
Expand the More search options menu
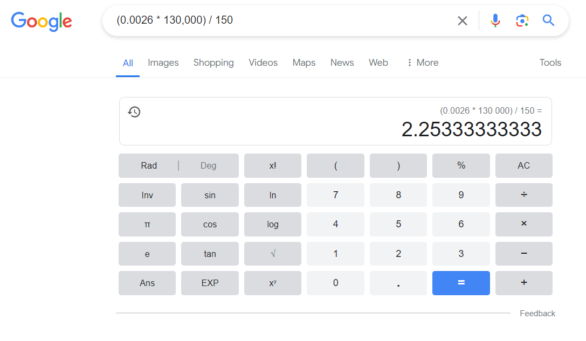coord(423,62)
